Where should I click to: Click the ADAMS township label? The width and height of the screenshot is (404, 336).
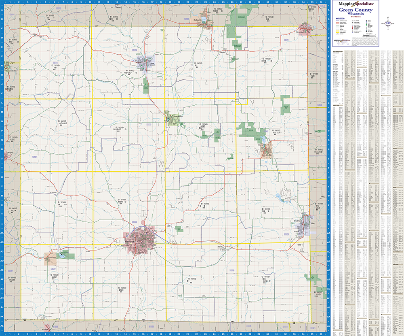(x=63, y=123)
